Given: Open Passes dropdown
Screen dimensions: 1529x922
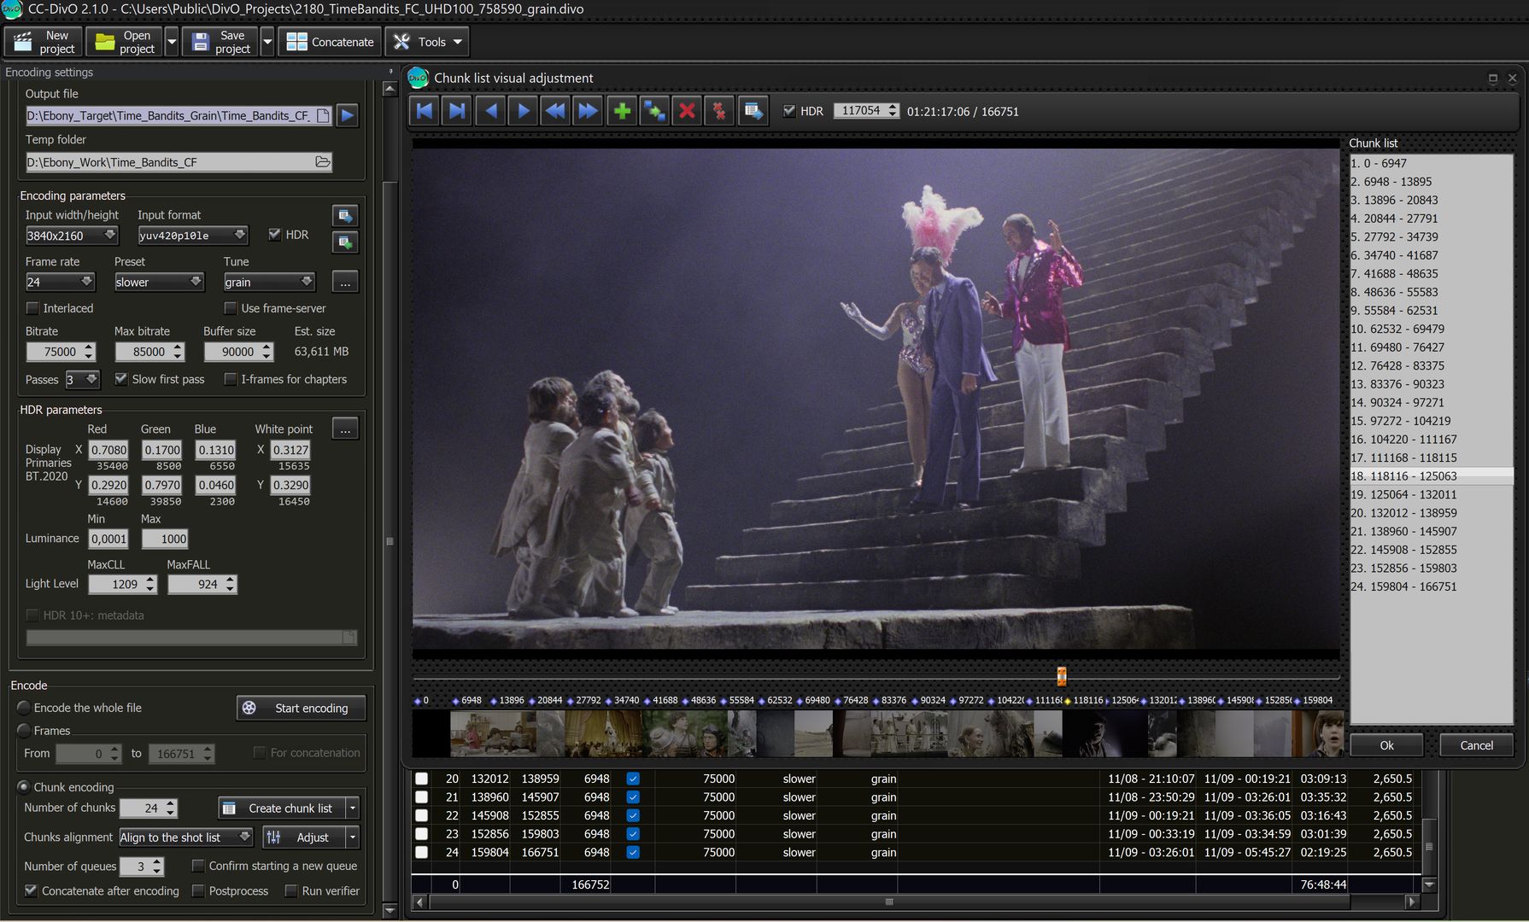Looking at the screenshot, I should [82, 379].
